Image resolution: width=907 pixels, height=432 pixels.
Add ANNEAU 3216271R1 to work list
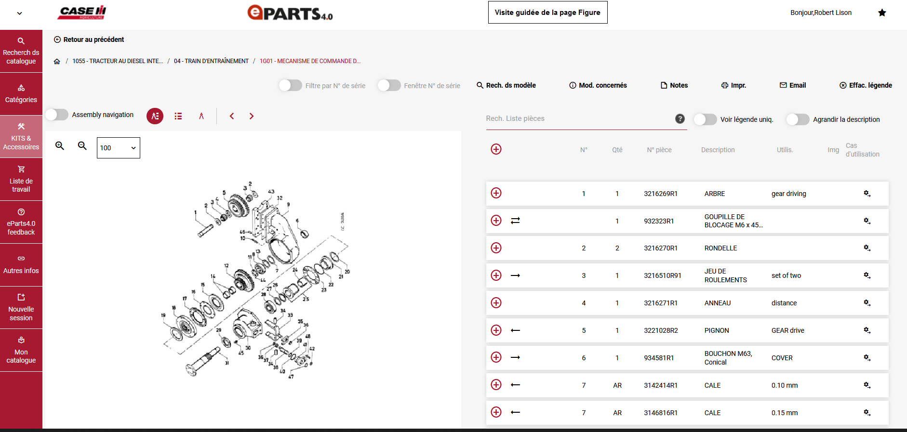pyautogui.click(x=496, y=303)
